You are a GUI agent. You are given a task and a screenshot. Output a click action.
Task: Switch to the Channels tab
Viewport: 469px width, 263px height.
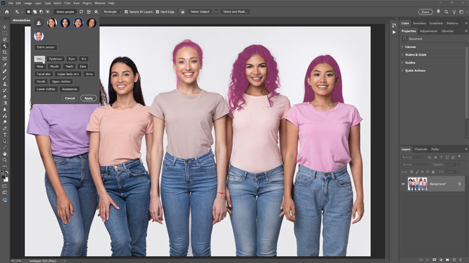point(420,149)
